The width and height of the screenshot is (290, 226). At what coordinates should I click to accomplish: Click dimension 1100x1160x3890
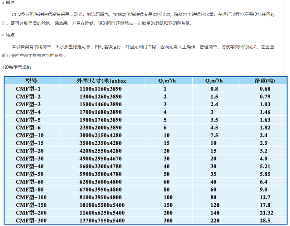point(101,89)
